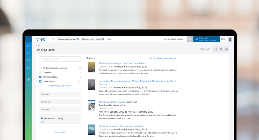The height and width of the screenshot is (140, 259).
Task: Open Sort by Date dropdown
Action: point(164,58)
